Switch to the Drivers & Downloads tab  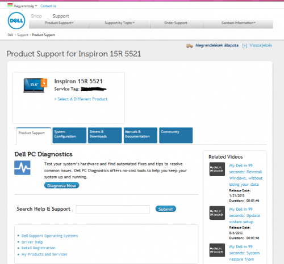[105, 135]
